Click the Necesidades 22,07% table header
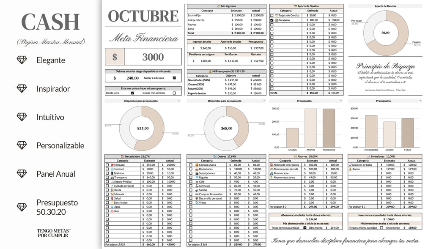 (x=143, y=156)
